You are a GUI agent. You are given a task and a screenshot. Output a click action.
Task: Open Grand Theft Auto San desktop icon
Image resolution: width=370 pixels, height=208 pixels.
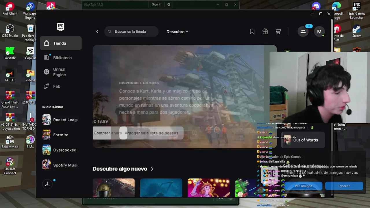coord(10,99)
